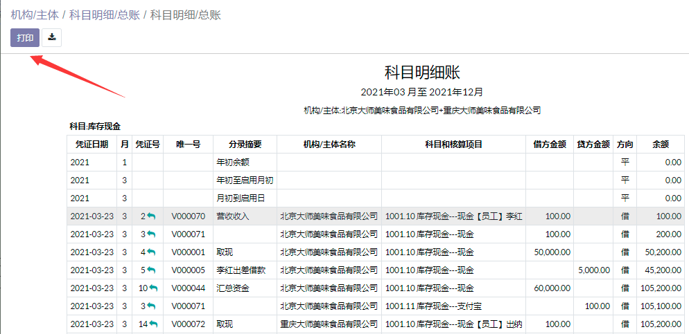689x334 pixels.
Task: Select the 年初至启用月初 summary cell
Action: tap(245, 180)
